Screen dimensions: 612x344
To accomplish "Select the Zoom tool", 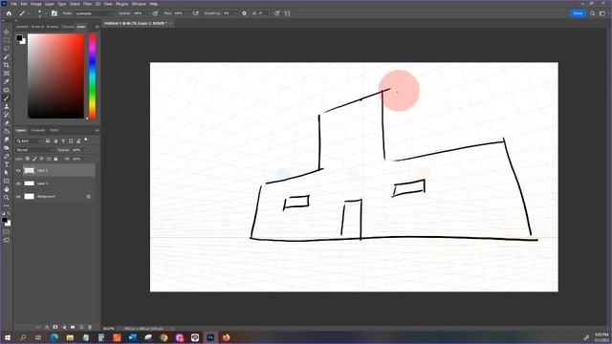I will [x=7, y=198].
